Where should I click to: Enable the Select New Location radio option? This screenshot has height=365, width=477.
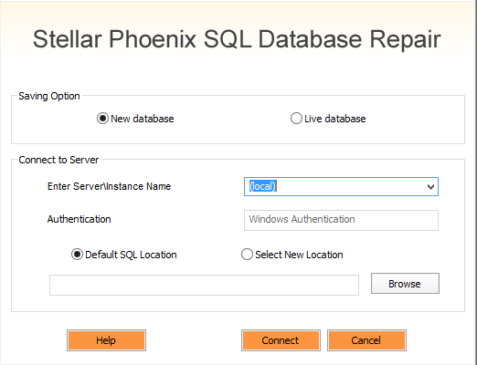[247, 255]
